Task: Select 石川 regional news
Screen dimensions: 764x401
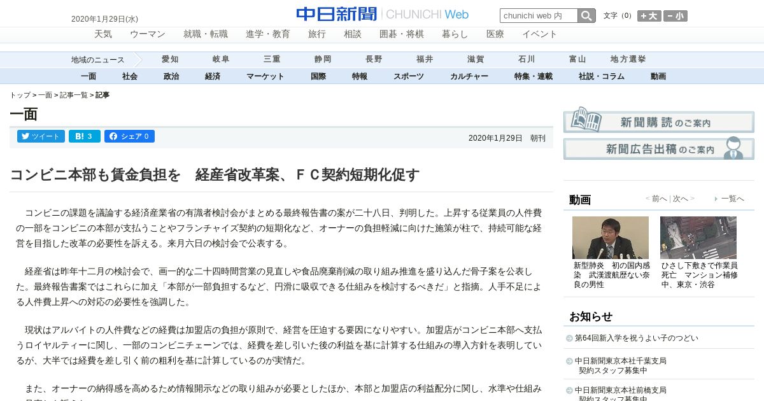Action: pos(527,59)
